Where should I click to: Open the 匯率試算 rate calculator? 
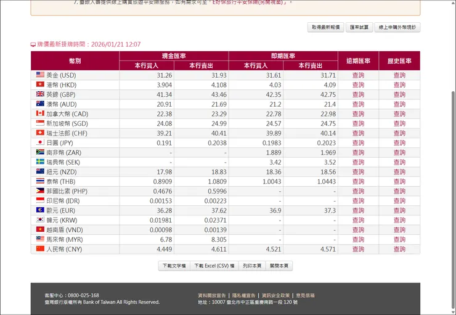click(359, 27)
